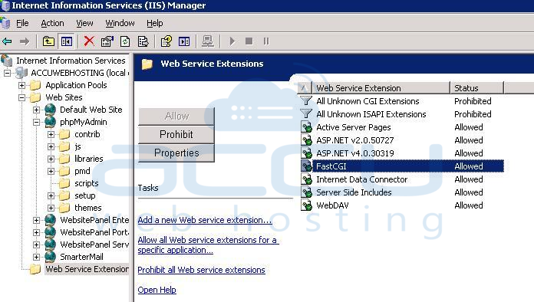This screenshot has width=534, height=302.
Task: Click the ASP.NET v4.0.30319 extension icon
Action: point(306,153)
